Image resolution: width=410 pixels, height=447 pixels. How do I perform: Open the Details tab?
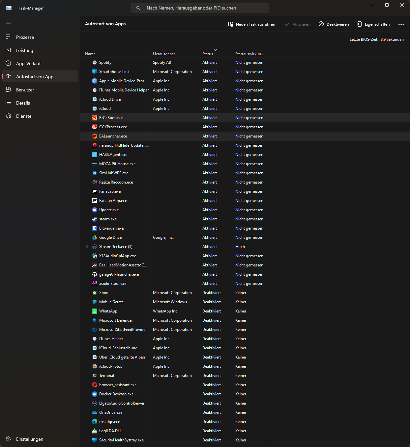(x=40, y=103)
